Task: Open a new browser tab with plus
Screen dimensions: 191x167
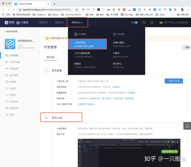Action: [x=54, y=4]
